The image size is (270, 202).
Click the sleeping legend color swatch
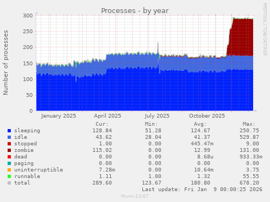(x=9, y=131)
